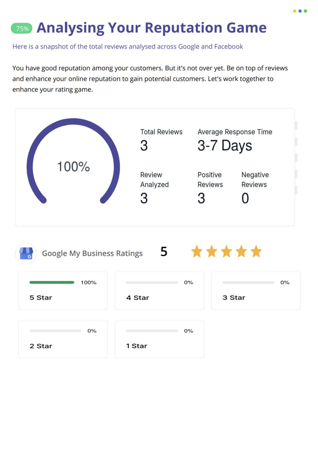Click the yellow dot at top right
Image resolution: width=318 pixels, height=451 pixels.
click(x=294, y=11)
